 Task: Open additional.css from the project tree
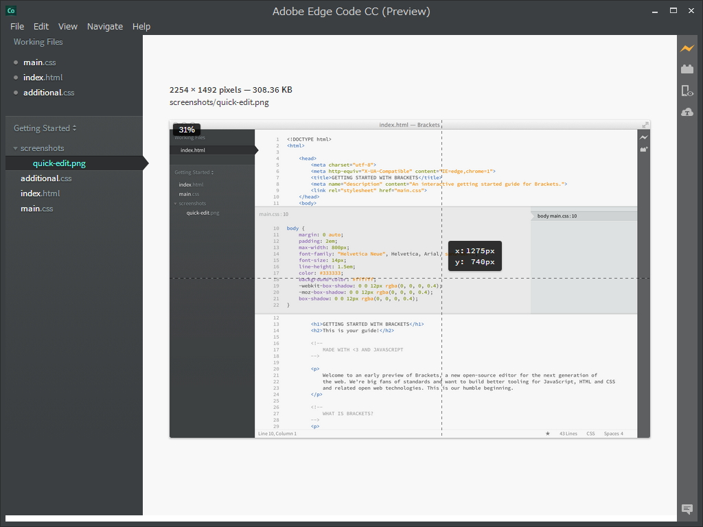pos(46,178)
